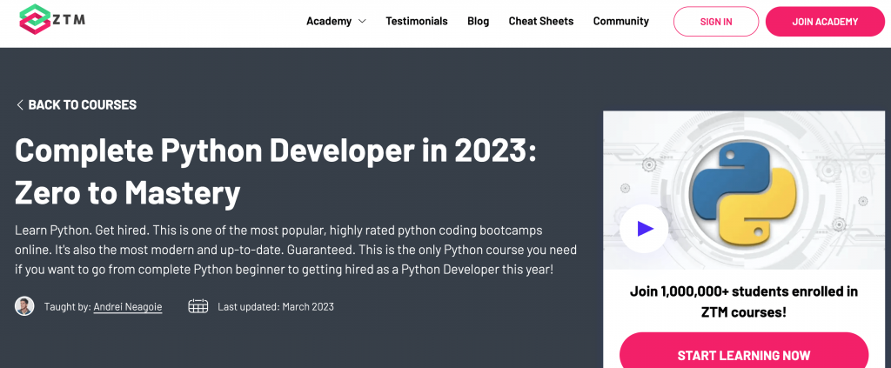Viewport: 891px width, 368px height.
Task: Open Cheat Sheets from navigation
Action: point(541,21)
